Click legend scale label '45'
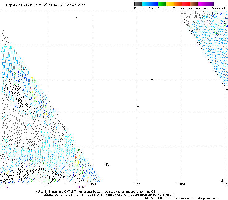228x200 pixels. click(206, 8)
